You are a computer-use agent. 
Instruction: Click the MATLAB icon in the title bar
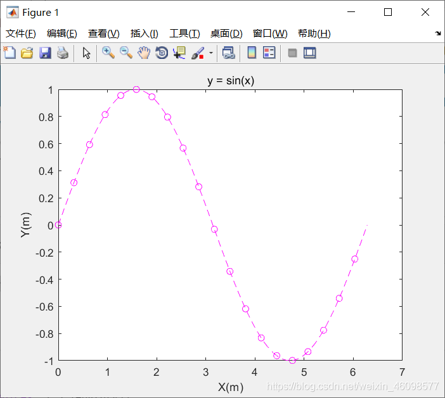click(x=13, y=12)
